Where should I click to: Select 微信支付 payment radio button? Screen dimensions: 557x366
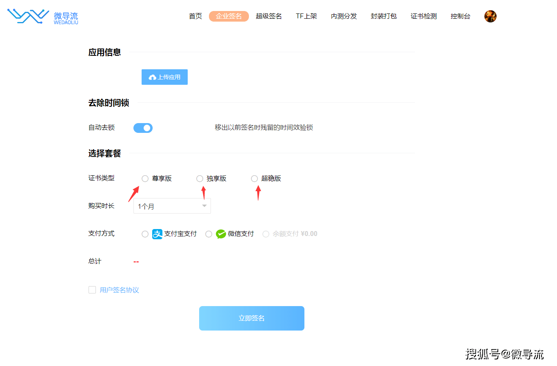click(x=209, y=234)
